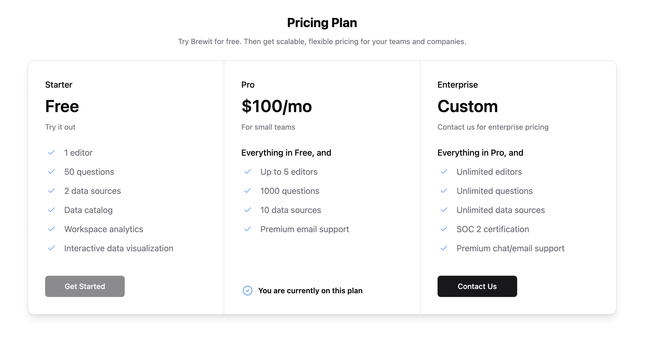
Task: Click the circled check for current plan
Action: (248, 291)
